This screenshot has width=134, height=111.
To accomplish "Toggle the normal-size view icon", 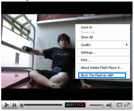I will click(120, 105).
